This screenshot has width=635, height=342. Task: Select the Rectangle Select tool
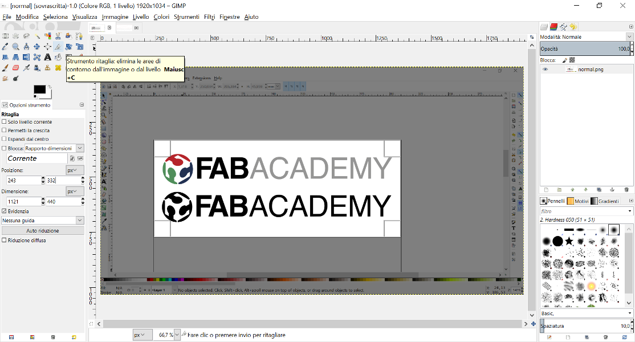(5, 36)
